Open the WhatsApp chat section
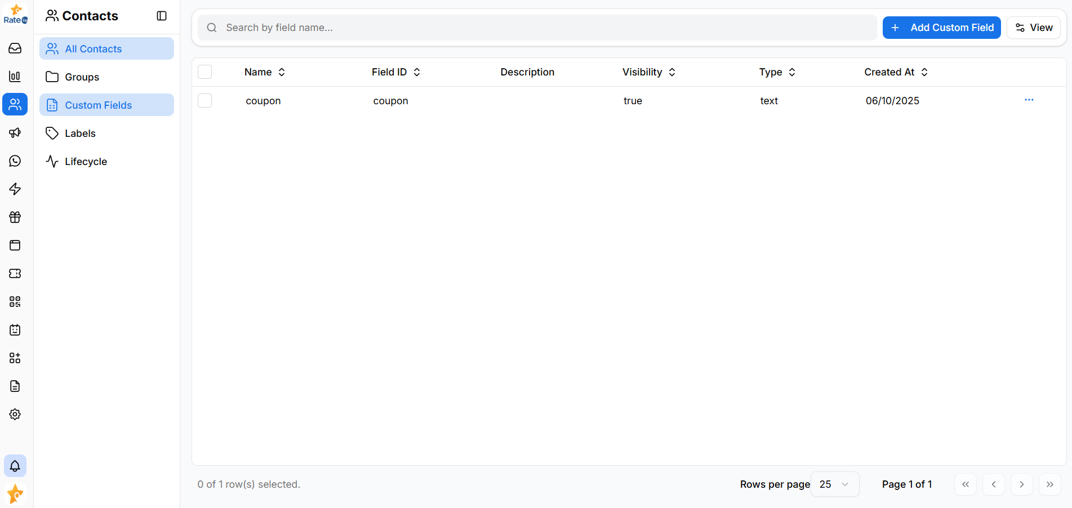Viewport: 1072px width, 508px height. pos(15,161)
